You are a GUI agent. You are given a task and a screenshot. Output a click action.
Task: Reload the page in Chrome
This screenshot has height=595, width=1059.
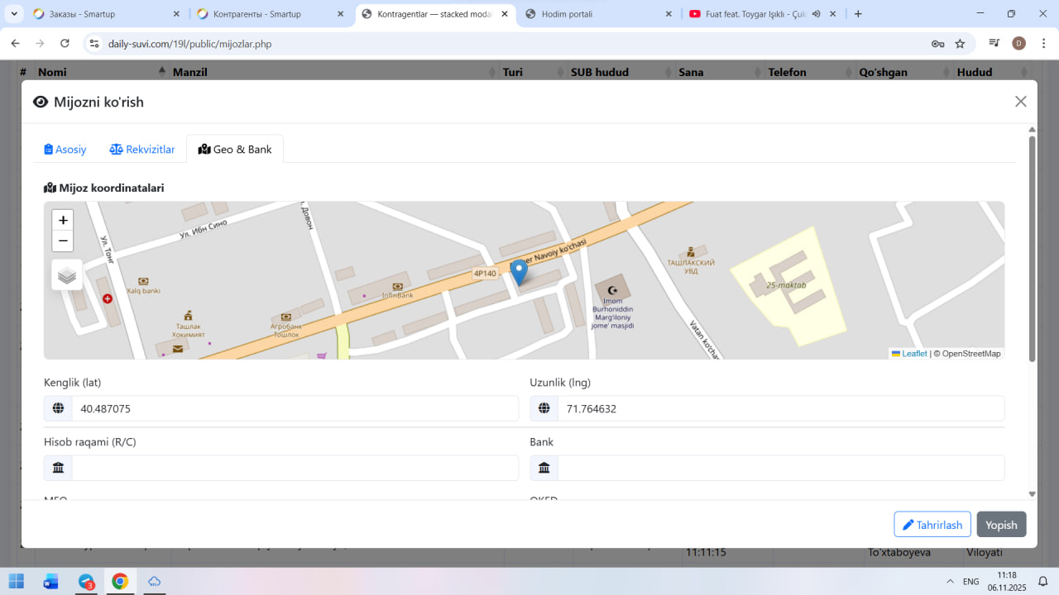65,44
